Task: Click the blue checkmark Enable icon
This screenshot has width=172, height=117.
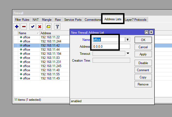Action: click(x=33, y=27)
